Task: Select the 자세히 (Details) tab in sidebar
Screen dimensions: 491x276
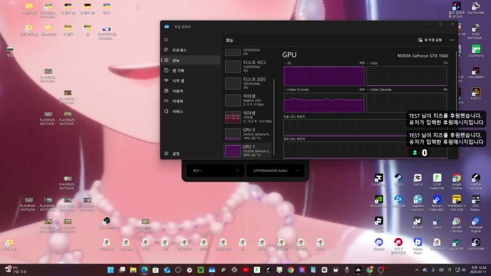Action: click(x=177, y=101)
